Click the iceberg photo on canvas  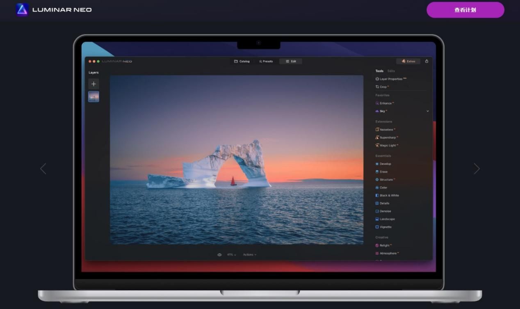(237, 160)
